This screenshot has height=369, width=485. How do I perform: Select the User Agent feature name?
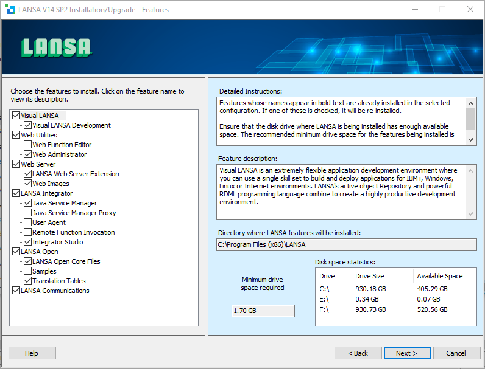[x=49, y=222]
